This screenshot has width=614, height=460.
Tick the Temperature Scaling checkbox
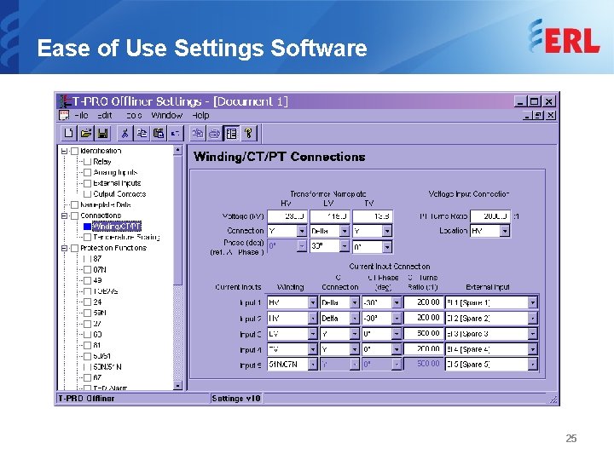pyautogui.click(x=87, y=237)
